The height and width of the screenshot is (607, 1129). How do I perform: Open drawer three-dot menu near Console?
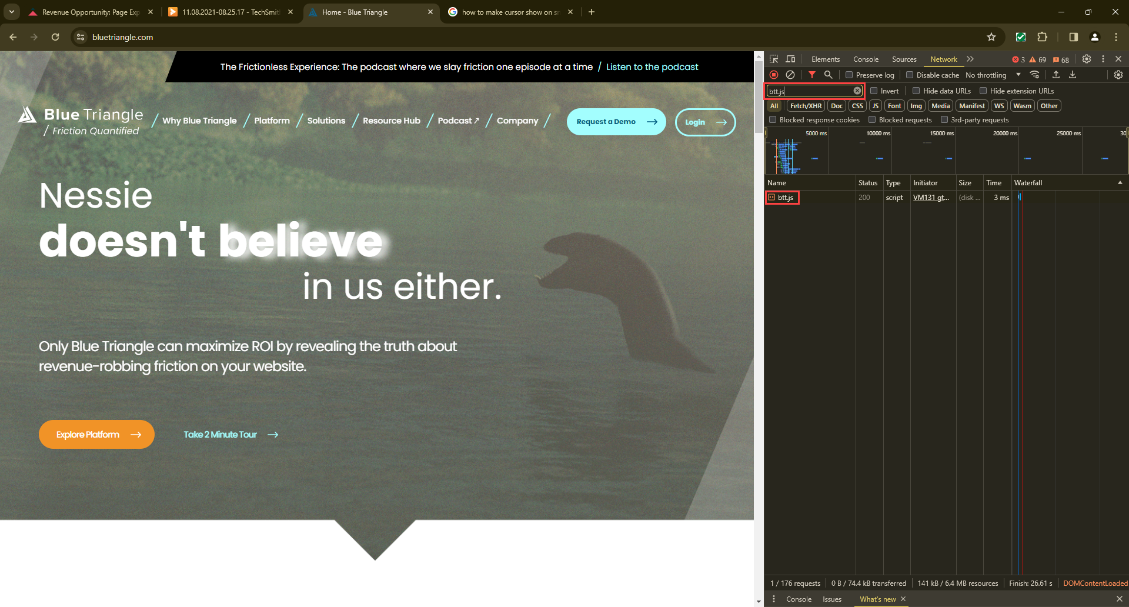point(774,599)
